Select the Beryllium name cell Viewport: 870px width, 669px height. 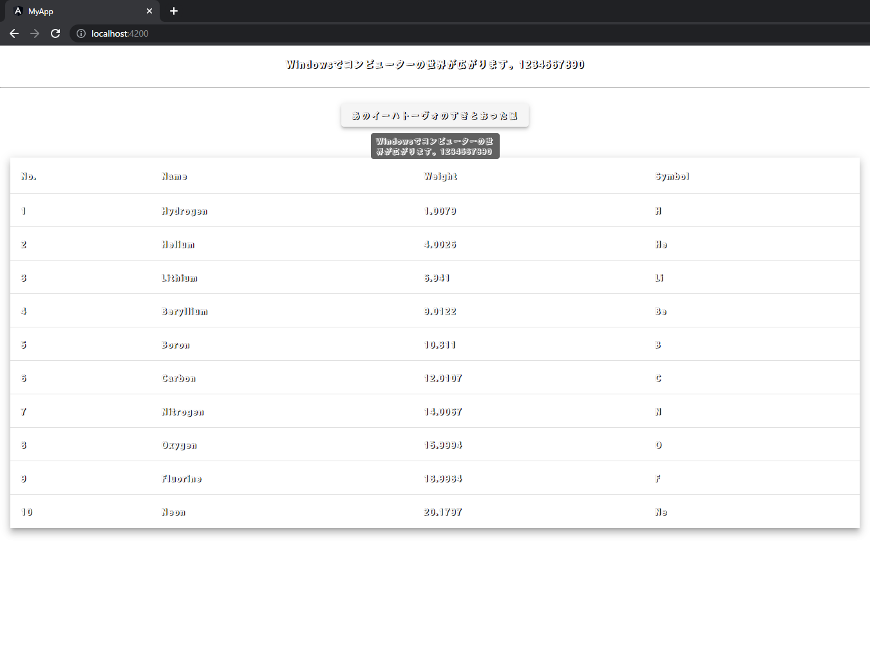pos(185,311)
